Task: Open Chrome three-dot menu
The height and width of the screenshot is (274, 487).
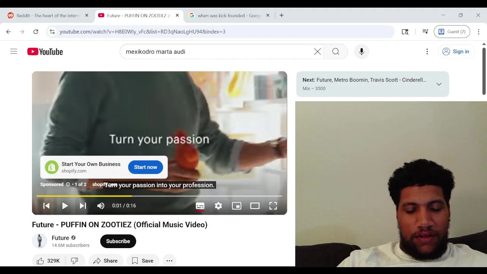Action: 479,32
